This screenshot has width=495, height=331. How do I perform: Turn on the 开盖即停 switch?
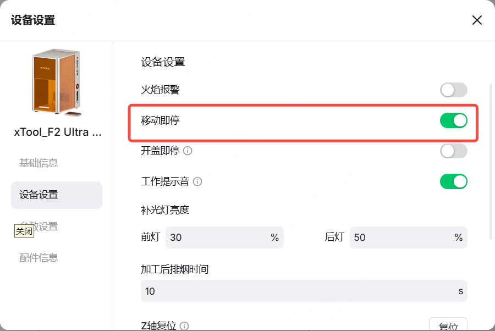(453, 151)
